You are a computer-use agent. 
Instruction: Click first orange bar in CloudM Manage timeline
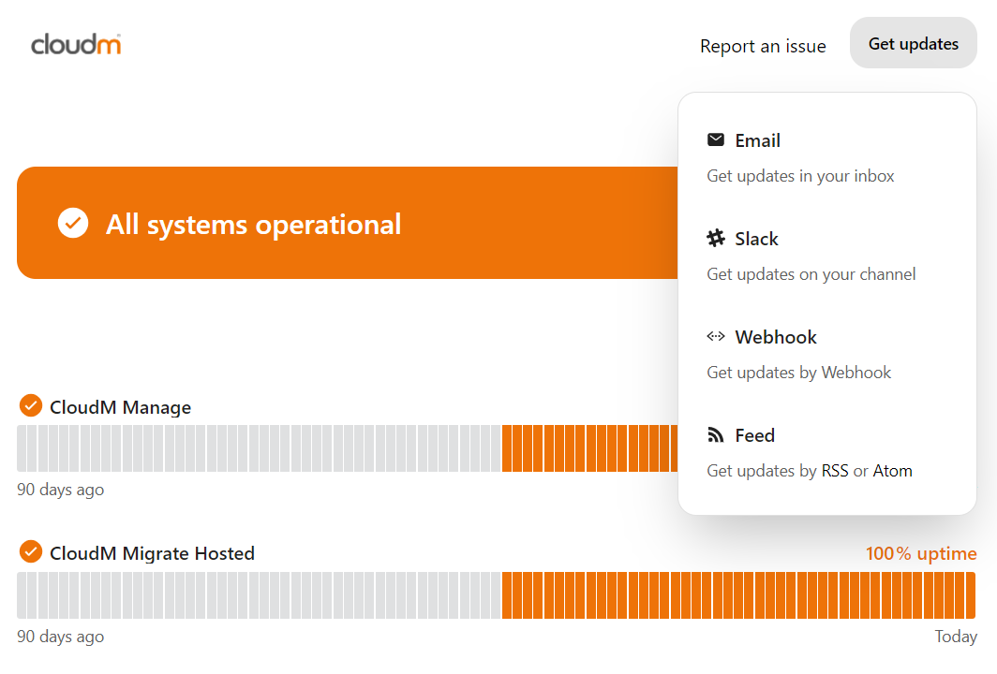coord(507,448)
